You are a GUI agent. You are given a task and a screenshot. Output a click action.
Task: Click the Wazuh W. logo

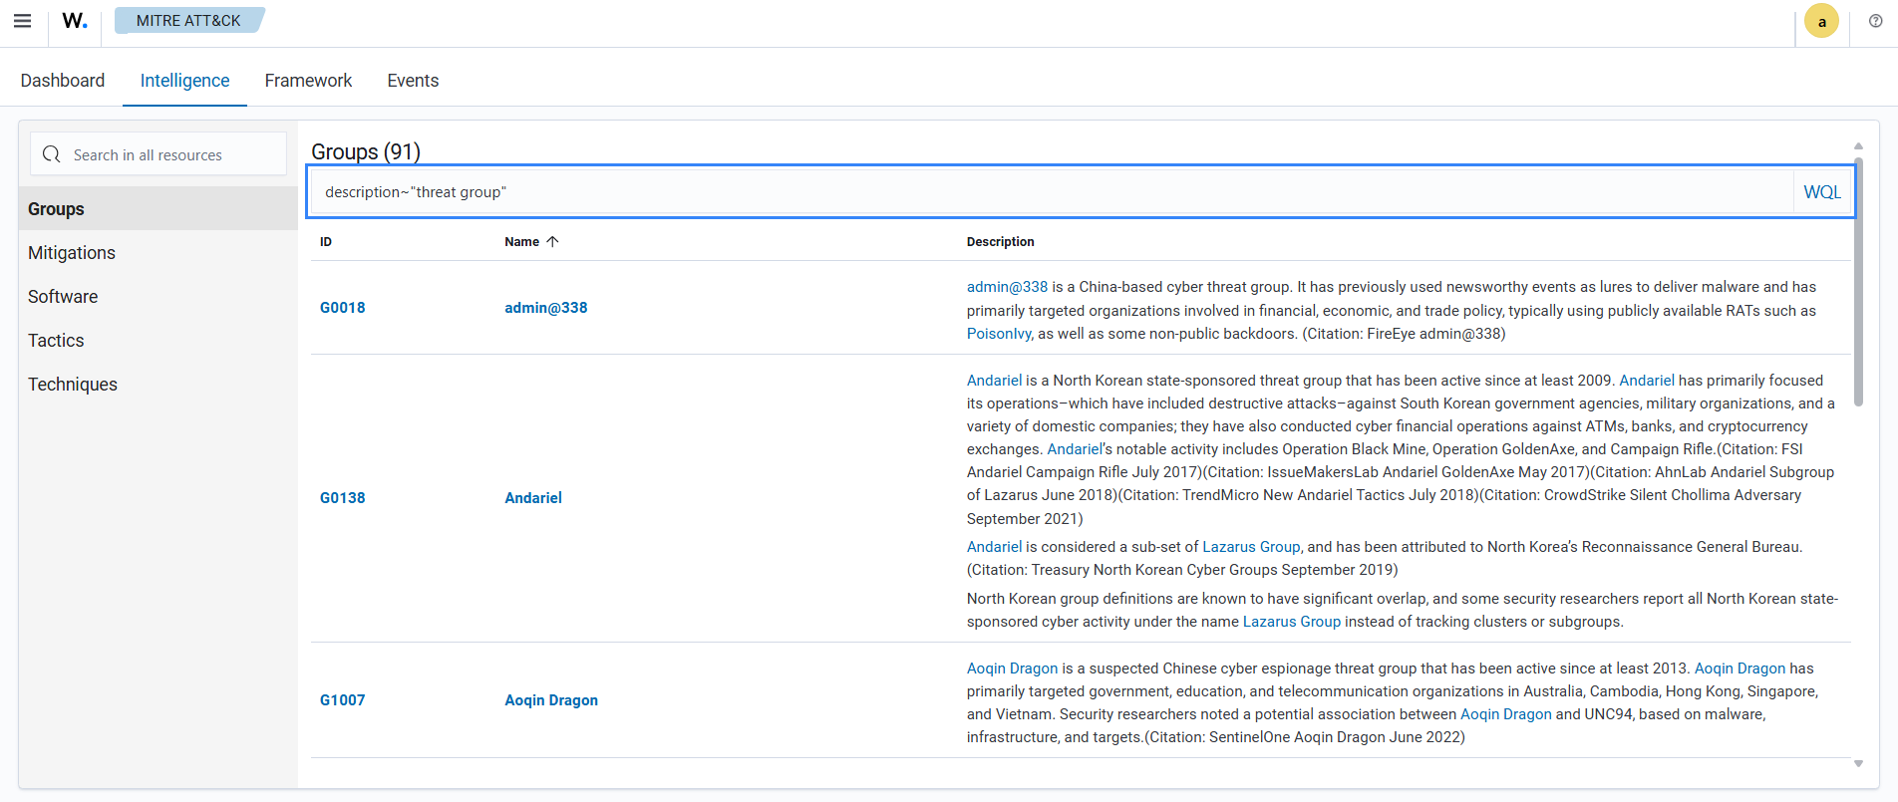75,21
